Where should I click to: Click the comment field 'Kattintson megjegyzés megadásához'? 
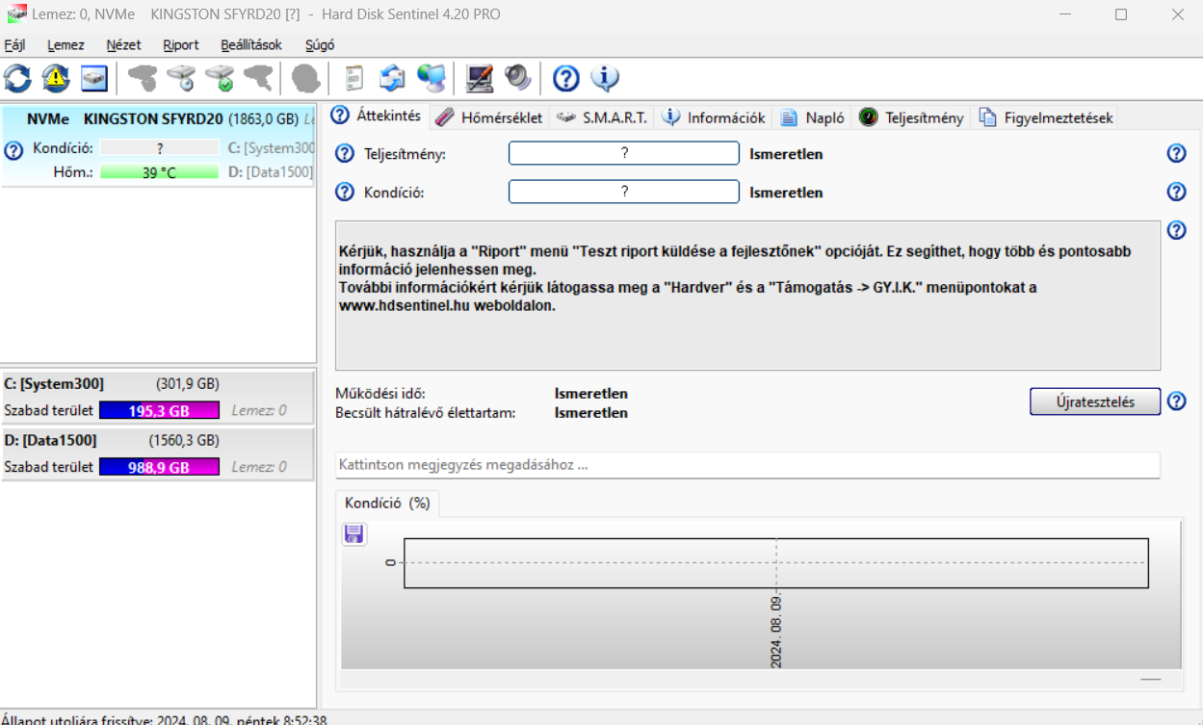tap(747, 465)
